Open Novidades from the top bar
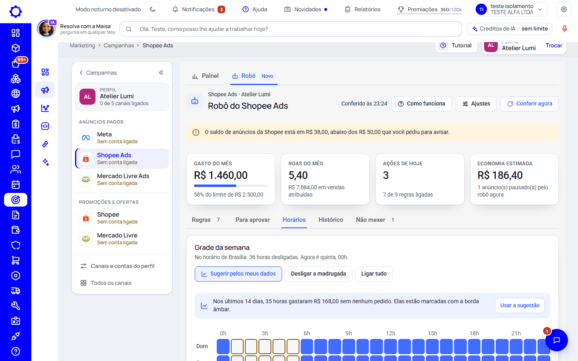578x361 pixels. point(306,9)
